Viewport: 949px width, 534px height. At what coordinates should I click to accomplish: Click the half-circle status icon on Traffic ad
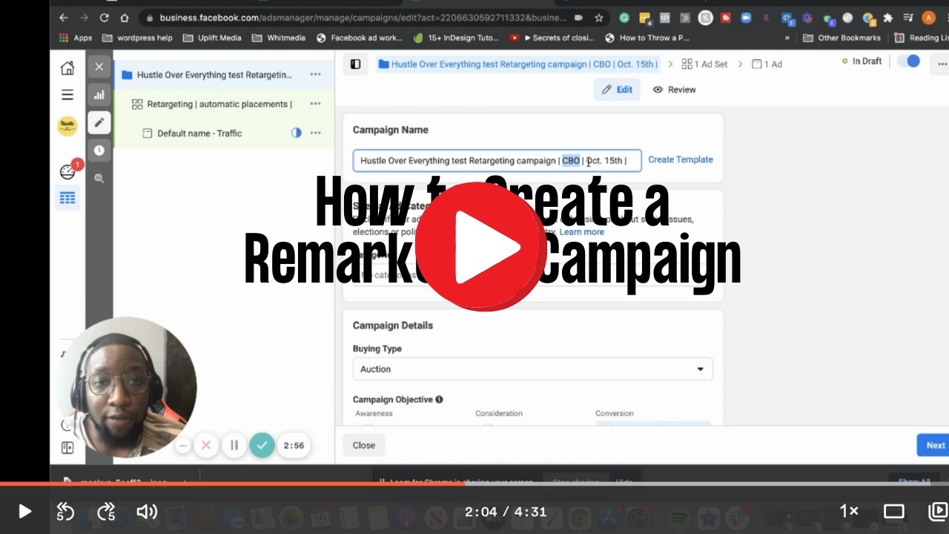(297, 133)
